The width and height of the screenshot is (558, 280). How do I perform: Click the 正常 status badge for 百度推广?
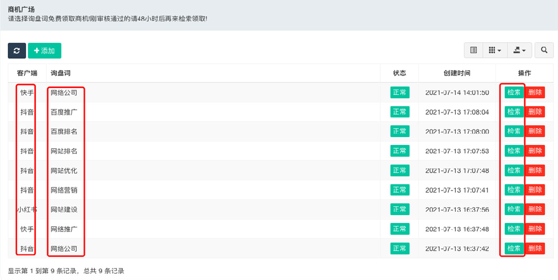pyautogui.click(x=400, y=112)
